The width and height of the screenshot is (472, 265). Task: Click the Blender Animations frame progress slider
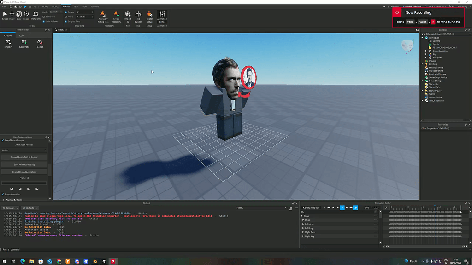pos(24,183)
